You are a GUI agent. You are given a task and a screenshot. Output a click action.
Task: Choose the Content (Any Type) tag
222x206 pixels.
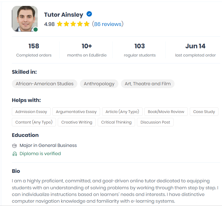tap(34, 122)
